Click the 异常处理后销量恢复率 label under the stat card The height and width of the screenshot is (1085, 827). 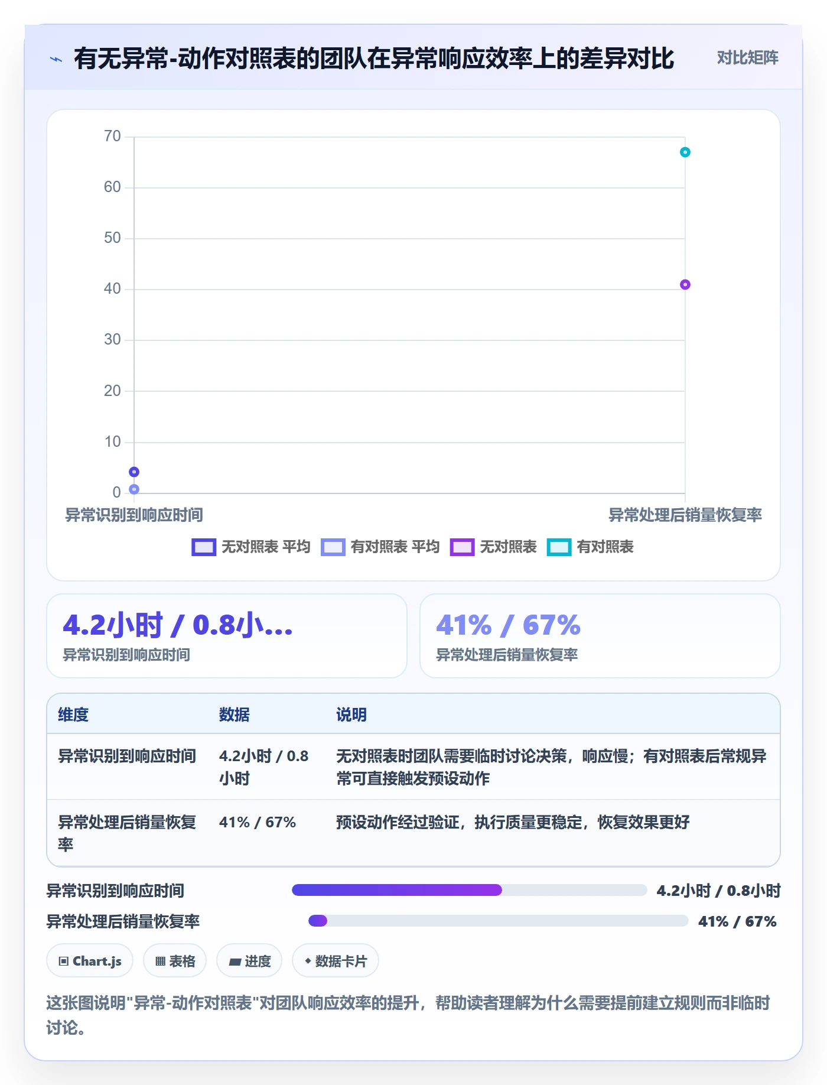coord(507,655)
